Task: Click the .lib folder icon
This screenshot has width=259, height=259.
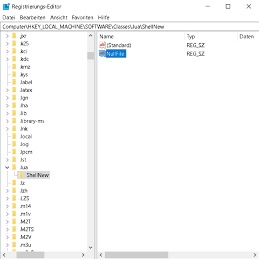Action: (14, 113)
